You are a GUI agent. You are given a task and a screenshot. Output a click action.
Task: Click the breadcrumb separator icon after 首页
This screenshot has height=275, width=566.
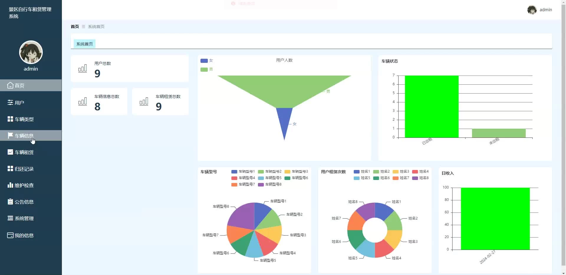[x=83, y=27]
